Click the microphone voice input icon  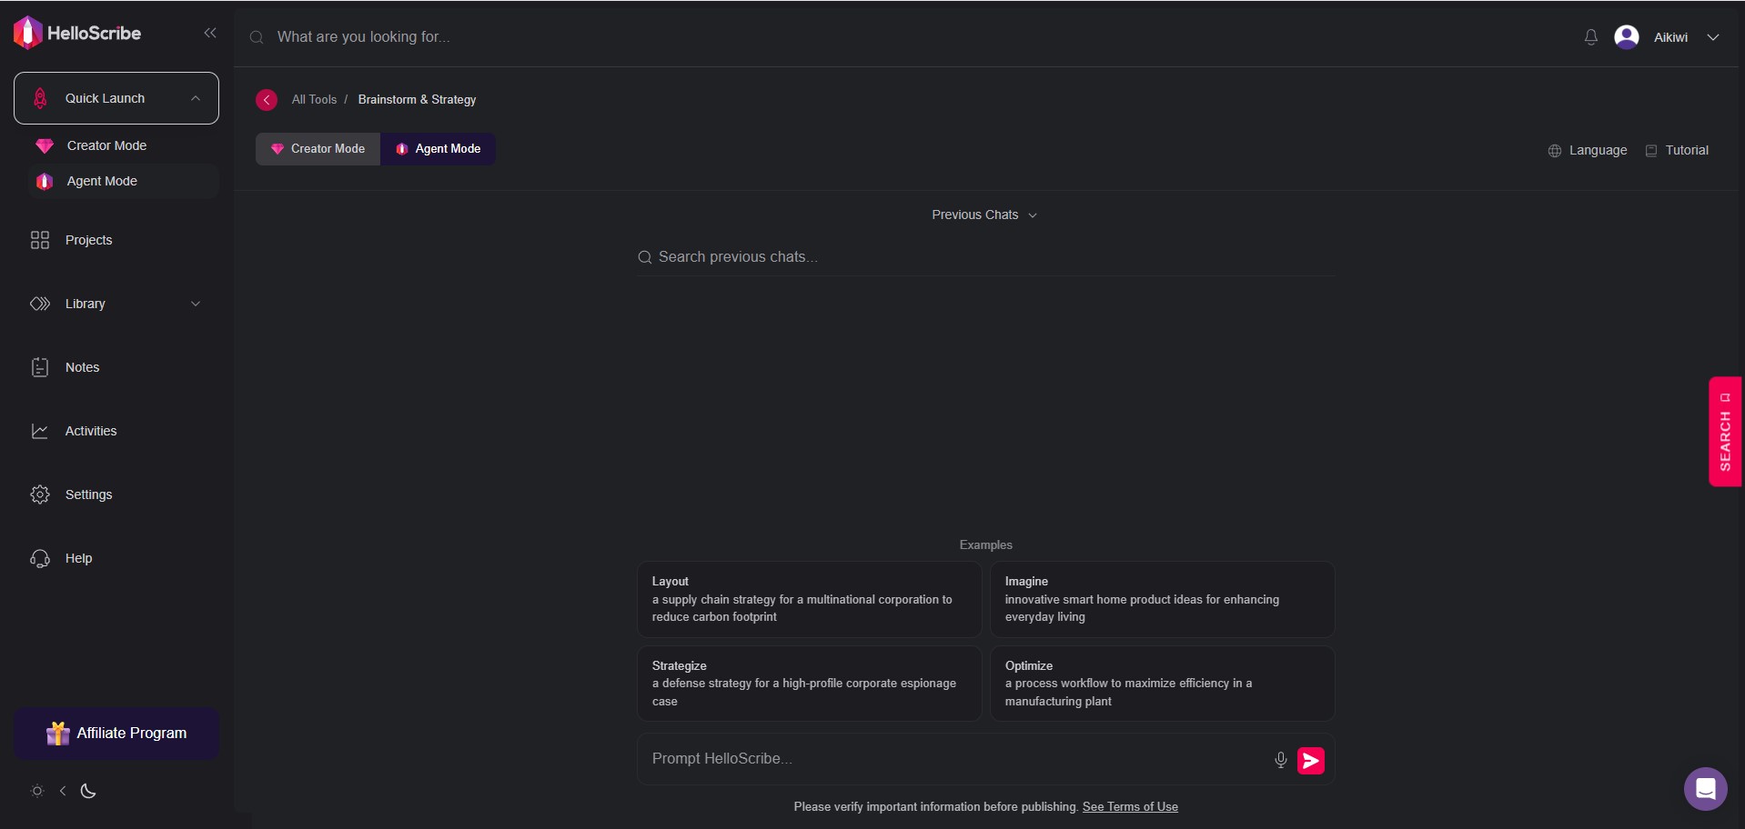coord(1281,760)
